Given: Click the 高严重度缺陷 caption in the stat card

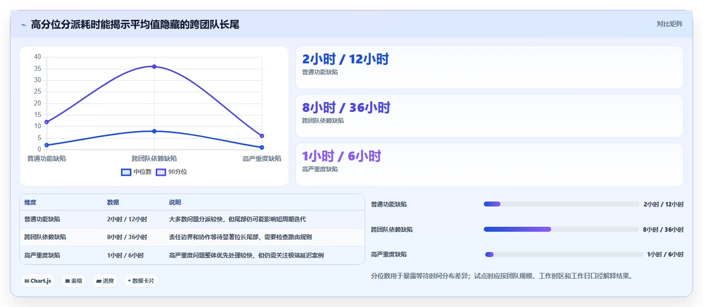Looking at the screenshot, I should (x=320, y=169).
